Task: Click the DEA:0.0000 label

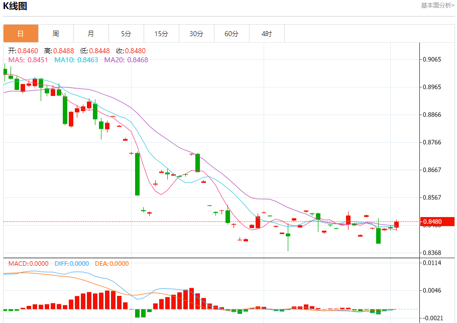Action: (111, 264)
